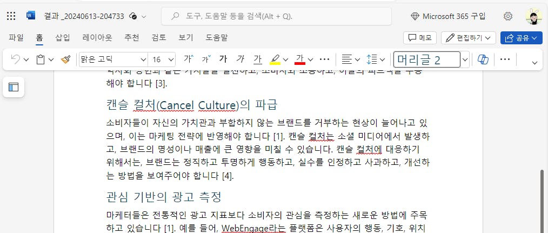Open the 검토 tab

pos(159,37)
